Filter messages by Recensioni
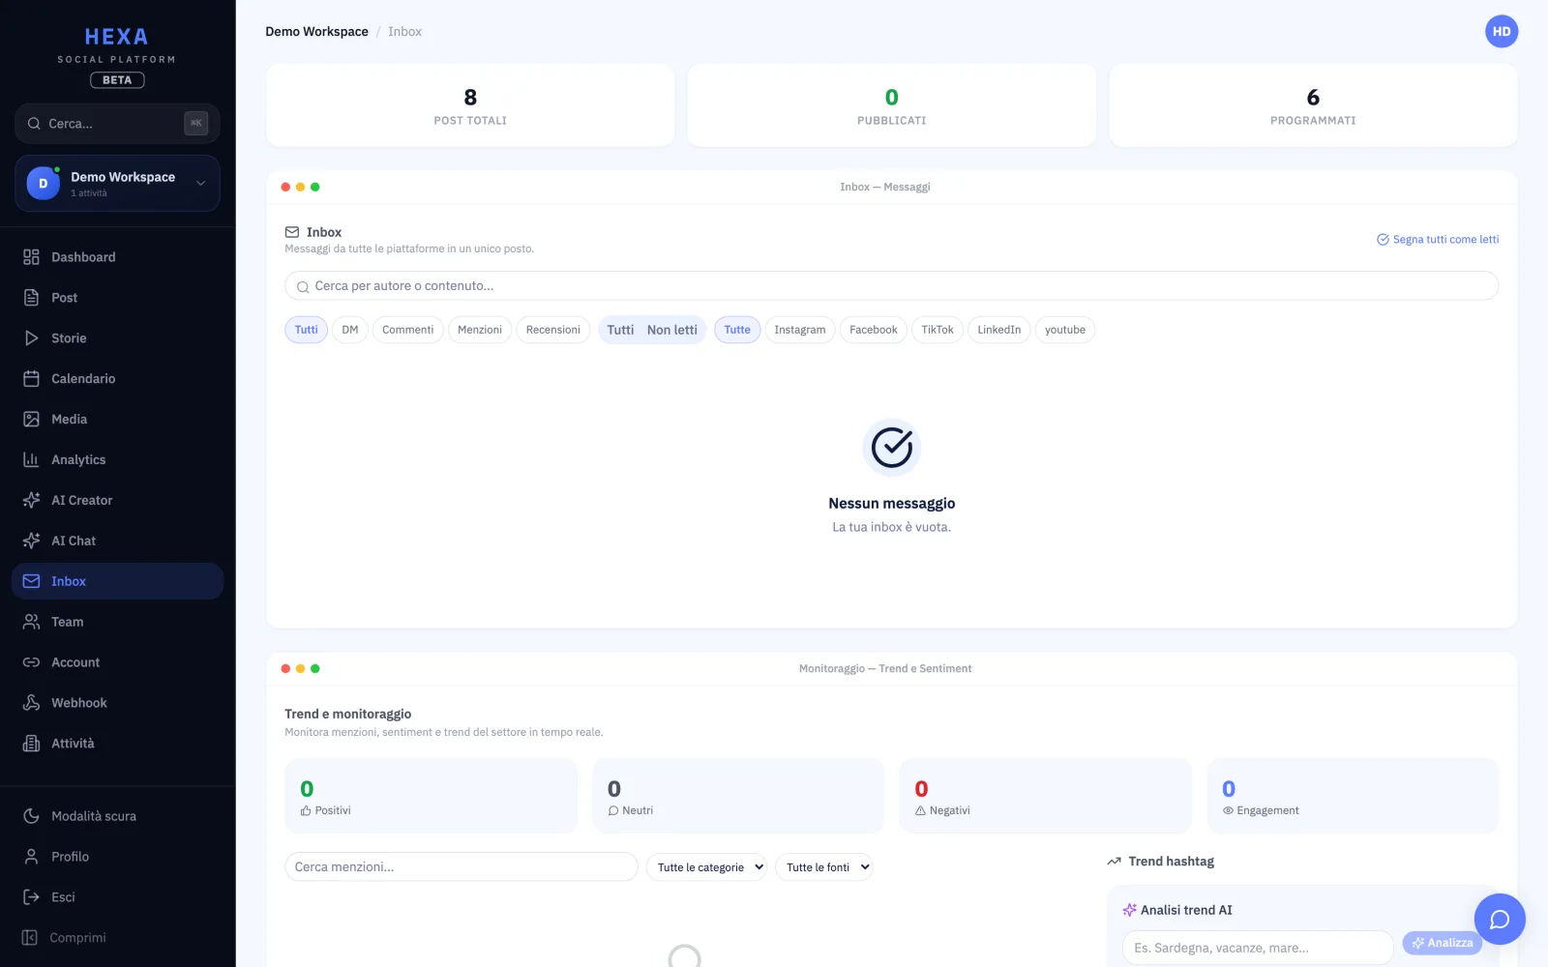 pyautogui.click(x=553, y=330)
